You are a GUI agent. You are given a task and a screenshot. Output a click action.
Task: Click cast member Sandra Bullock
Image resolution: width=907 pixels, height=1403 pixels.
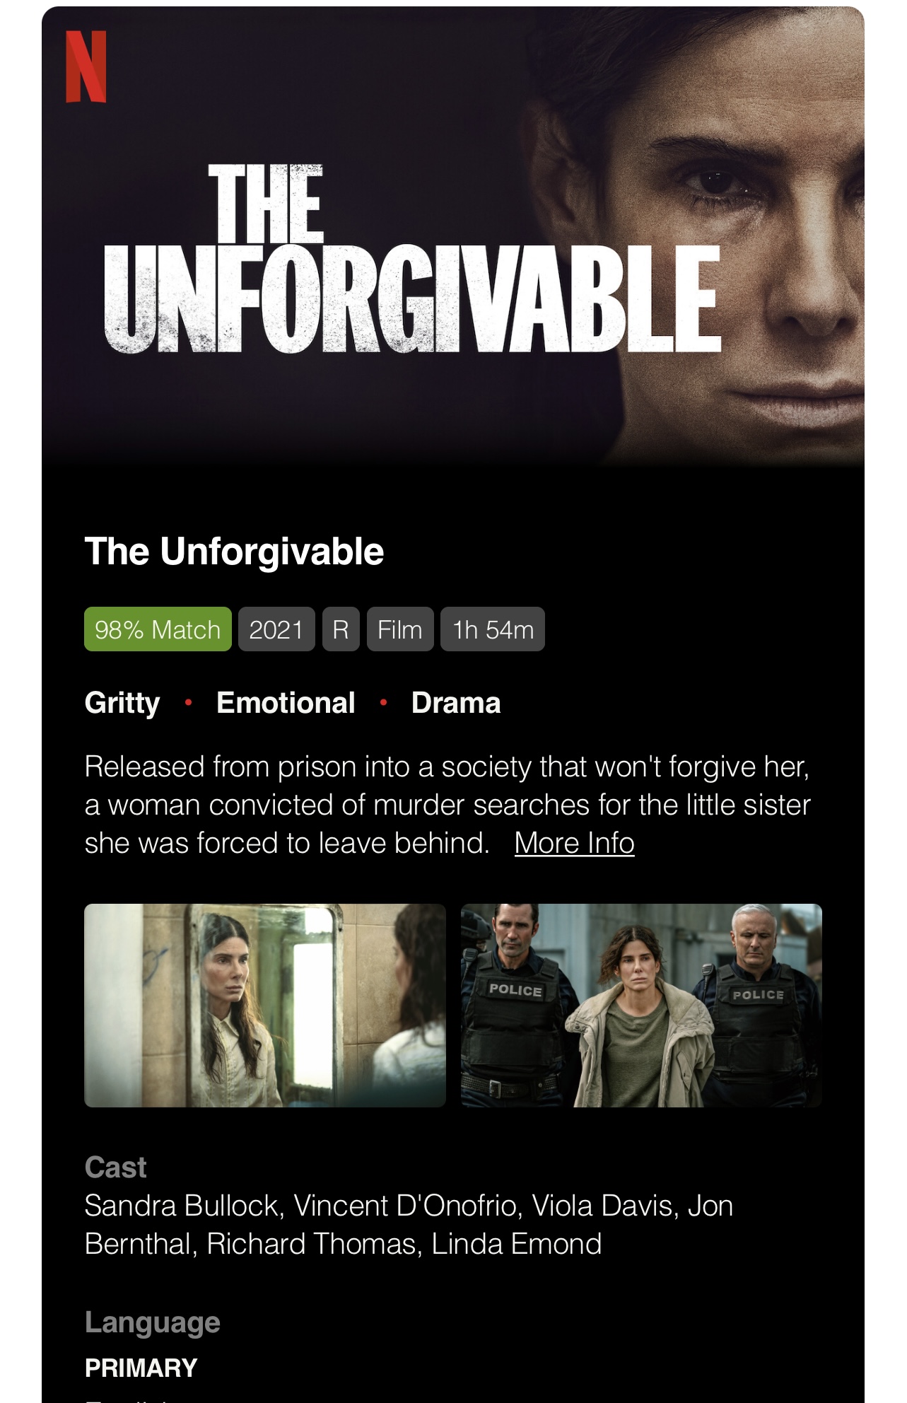(182, 1206)
